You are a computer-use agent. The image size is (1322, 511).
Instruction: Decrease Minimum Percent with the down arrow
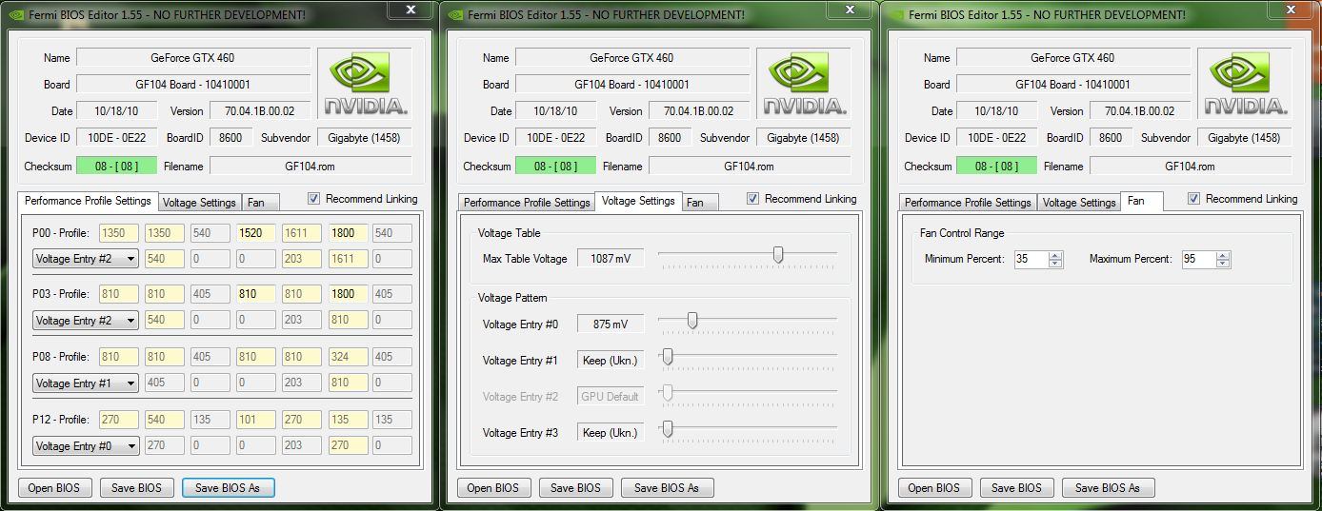tap(1054, 264)
